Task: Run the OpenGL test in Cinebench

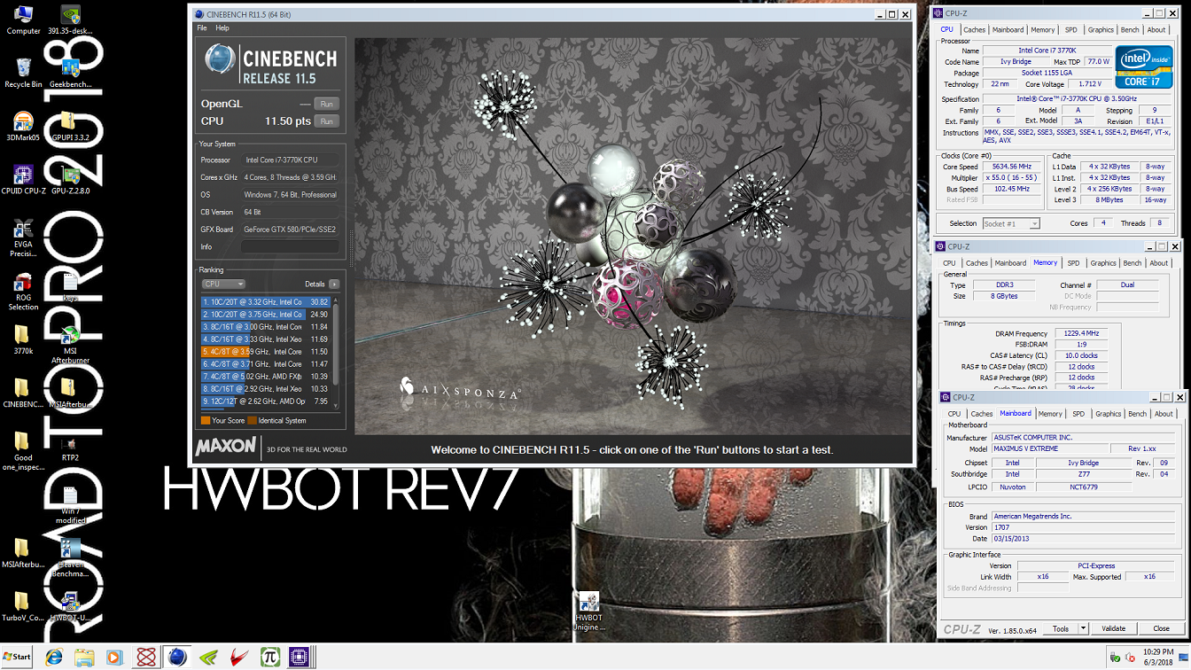Action: [327, 104]
